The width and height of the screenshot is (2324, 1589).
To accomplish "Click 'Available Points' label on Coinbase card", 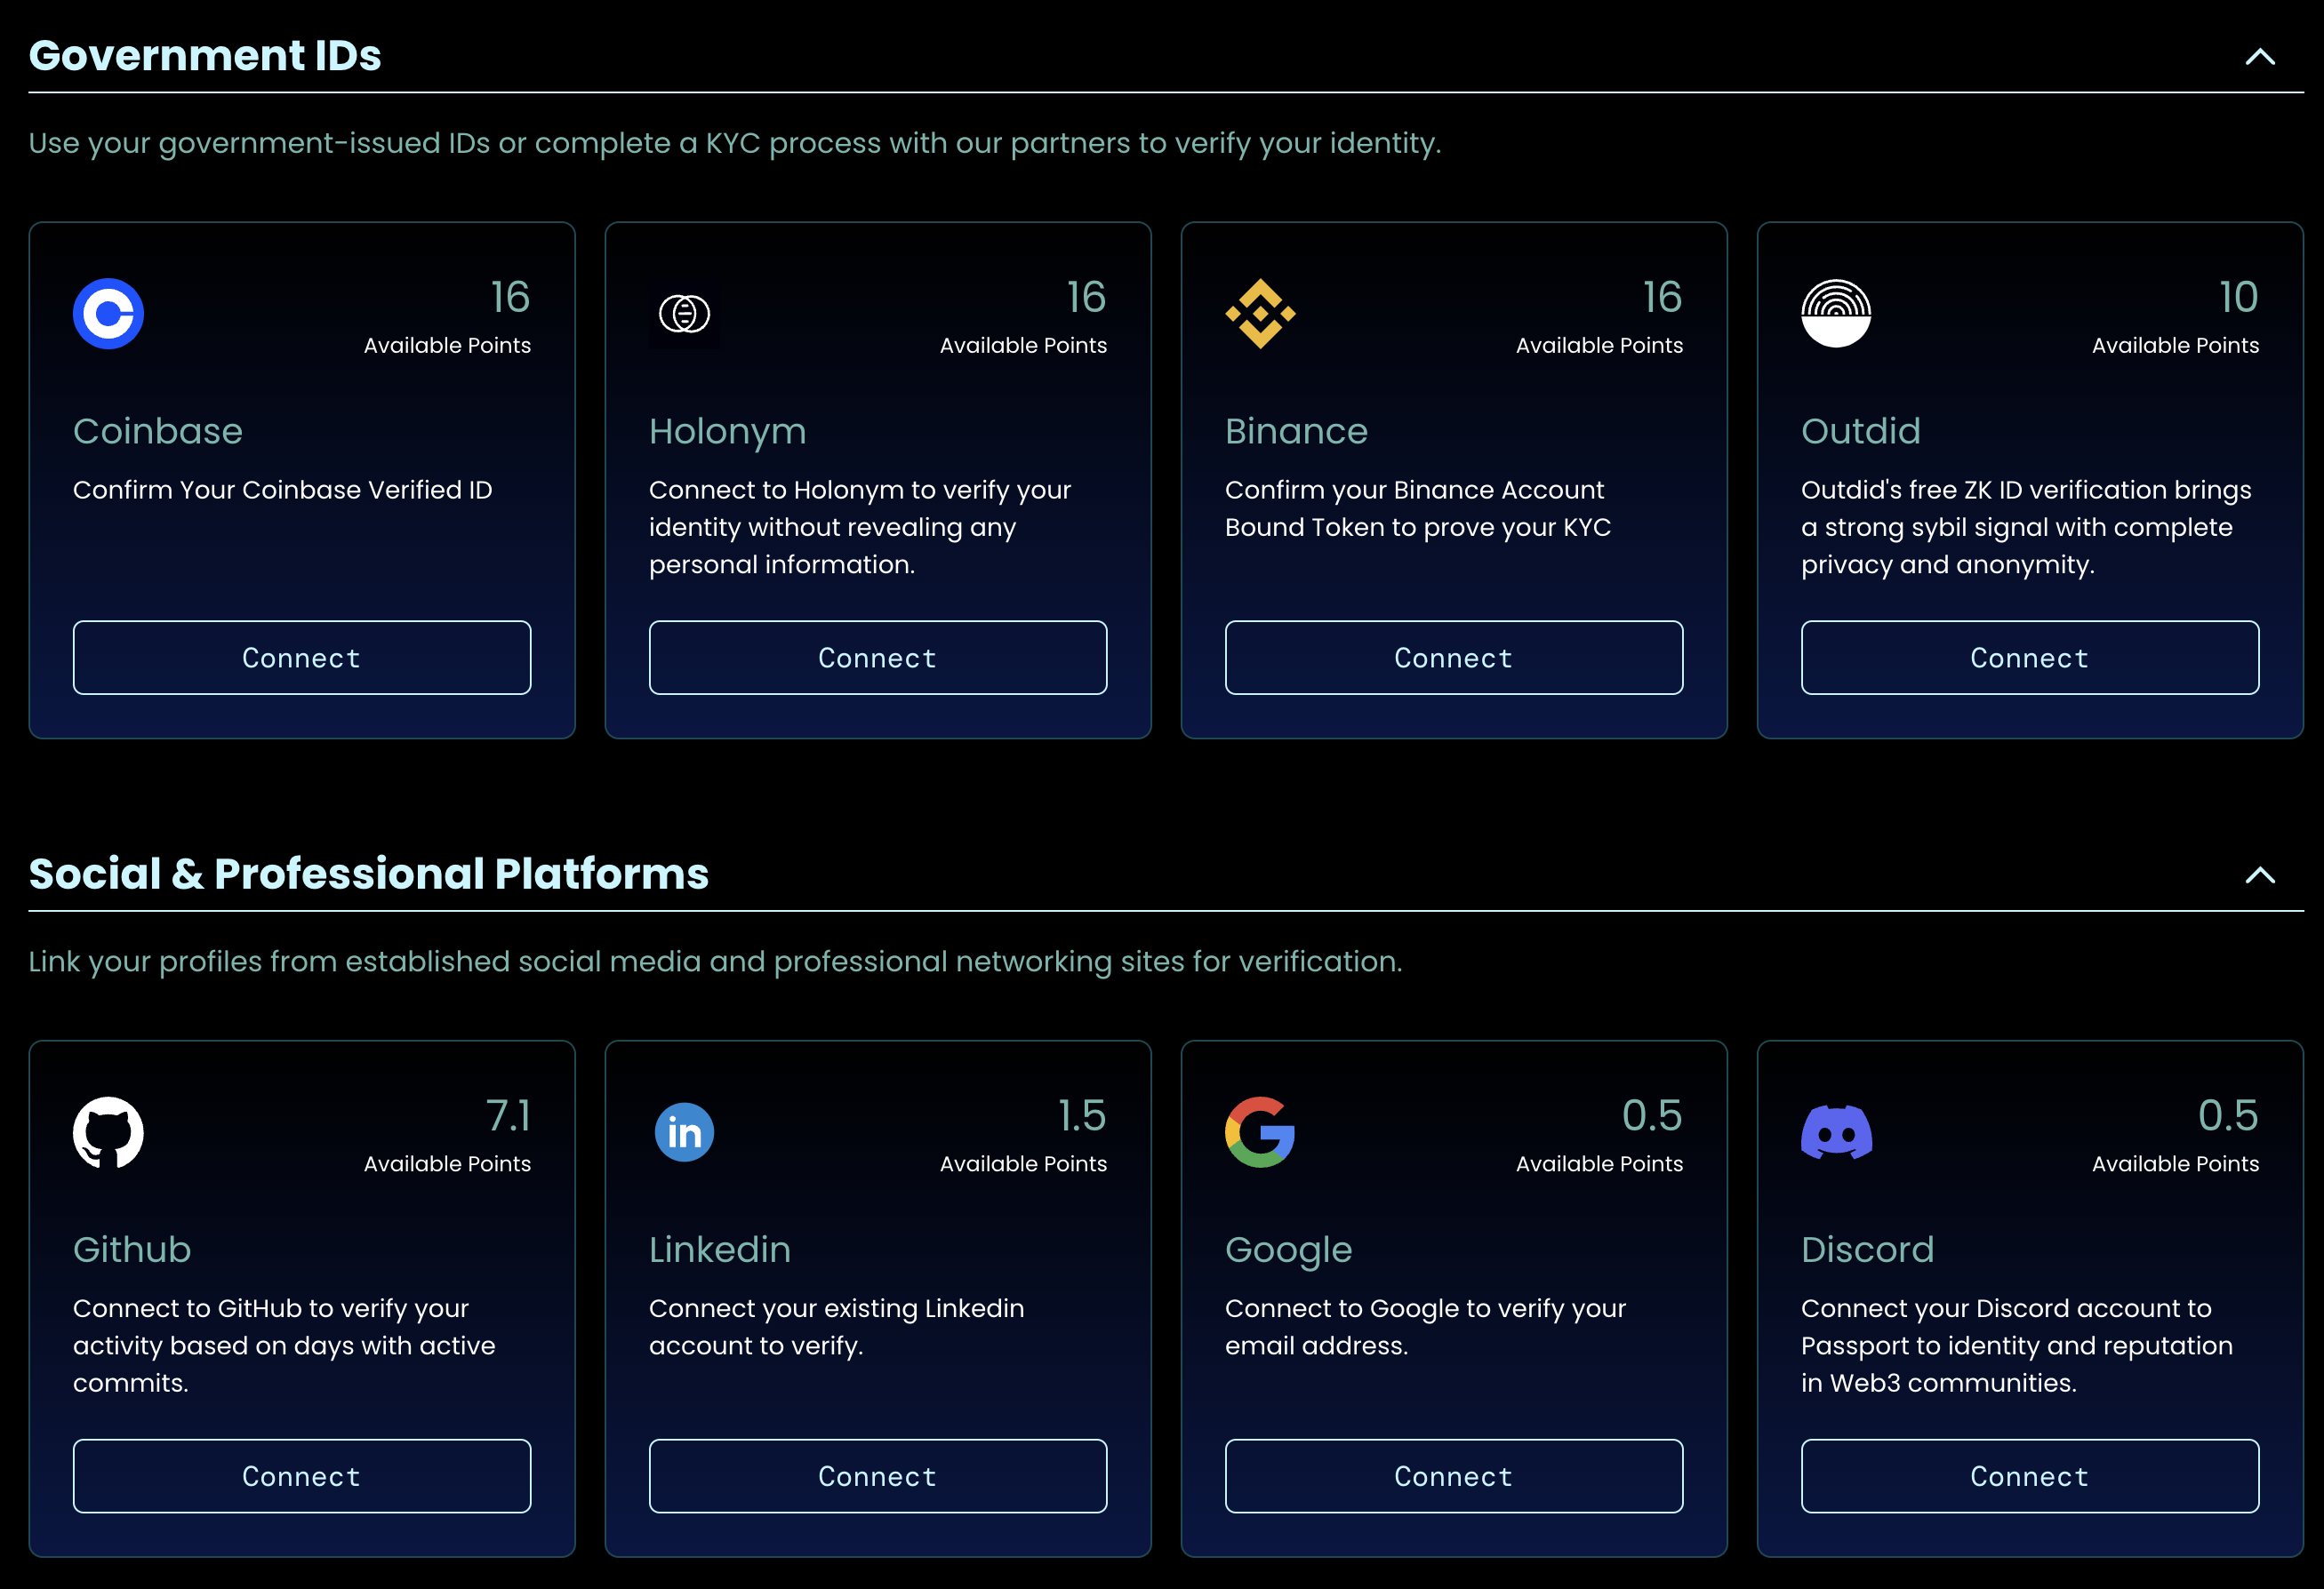I will pos(447,345).
